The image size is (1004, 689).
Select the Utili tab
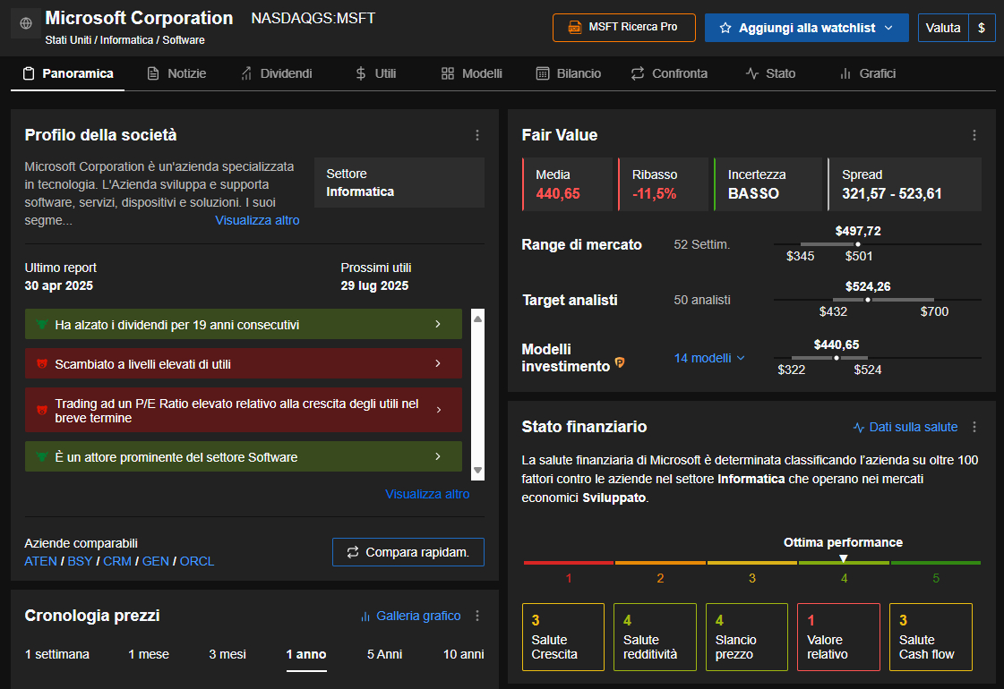click(376, 73)
